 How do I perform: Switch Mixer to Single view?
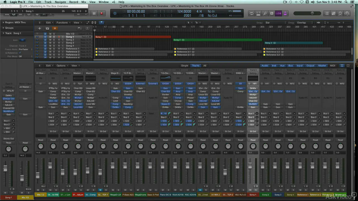185,66
